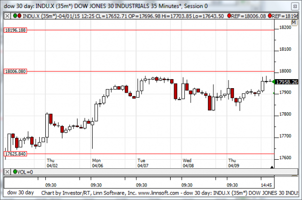Select the 18196.188 reference line label
Screen dimensions: 302x200
[x=16, y=30]
